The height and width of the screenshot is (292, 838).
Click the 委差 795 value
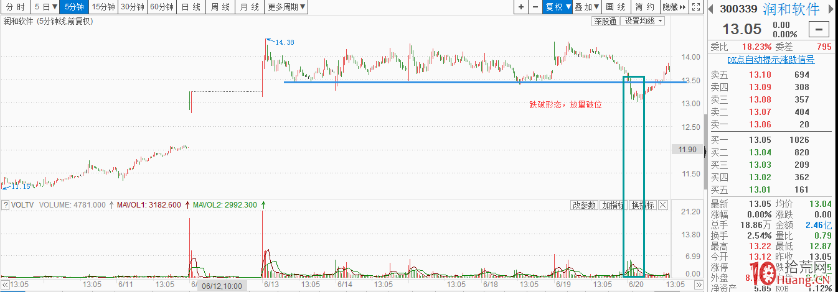pos(824,47)
